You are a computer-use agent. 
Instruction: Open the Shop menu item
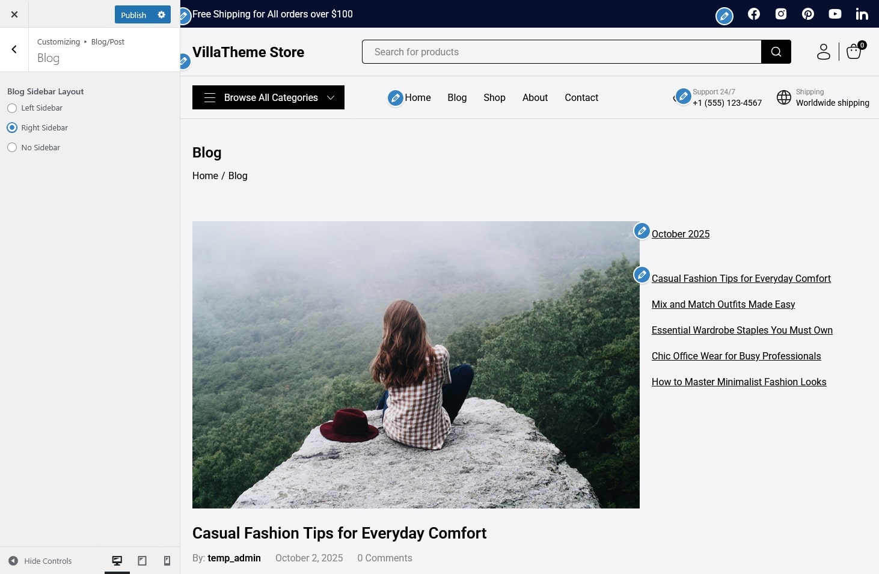(494, 97)
